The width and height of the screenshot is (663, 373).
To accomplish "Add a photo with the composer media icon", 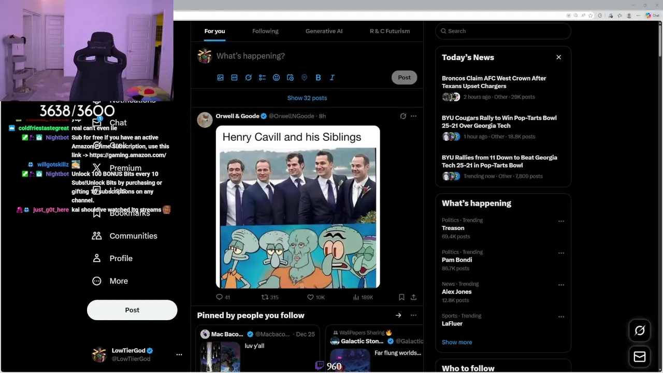I will point(220,78).
